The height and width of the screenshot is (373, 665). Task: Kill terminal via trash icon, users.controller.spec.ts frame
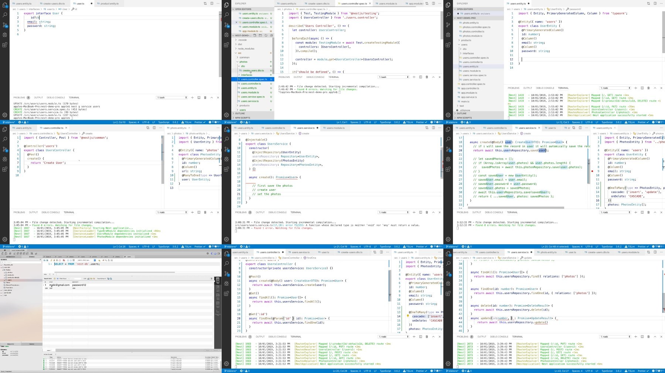click(x=427, y=77)
